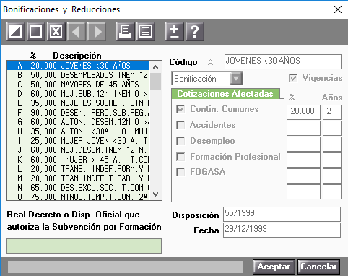
Task: Click the Código description field JOVENES <30 AÑOS
Action: click(283, 61)
